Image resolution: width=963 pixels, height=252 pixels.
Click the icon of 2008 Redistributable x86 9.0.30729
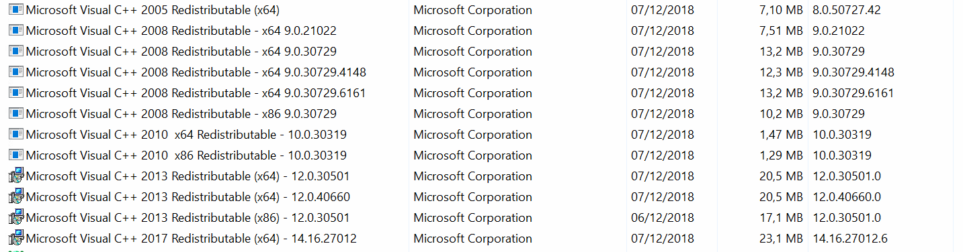(x=16, y=114)
